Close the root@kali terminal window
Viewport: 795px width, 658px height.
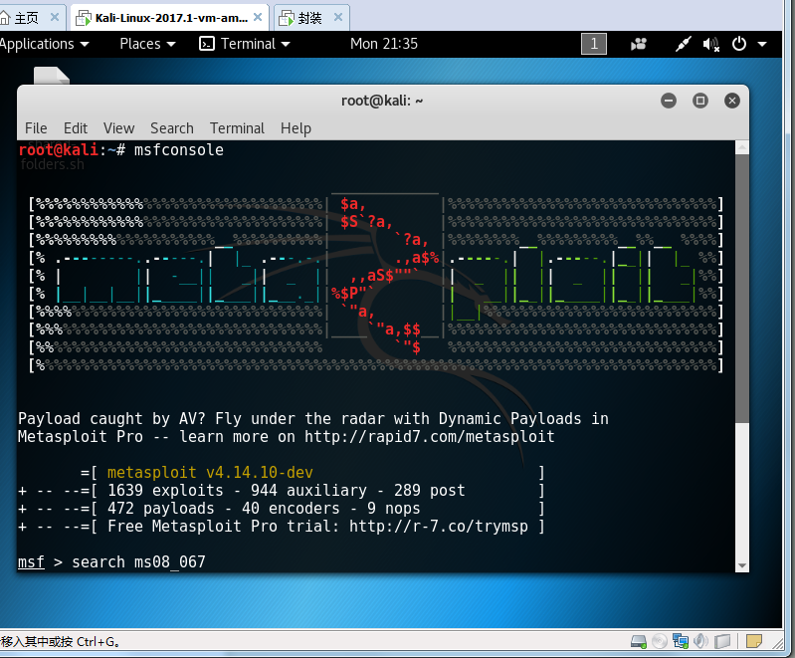[731, 101]
